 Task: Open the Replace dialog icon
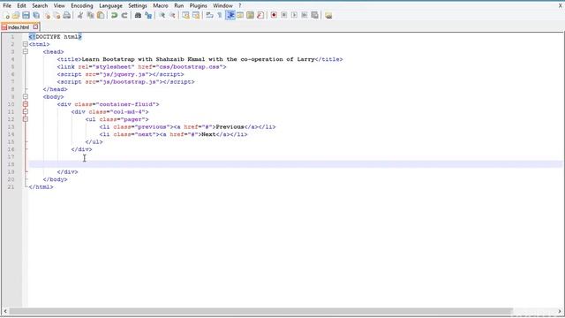[x=148, y=15]
